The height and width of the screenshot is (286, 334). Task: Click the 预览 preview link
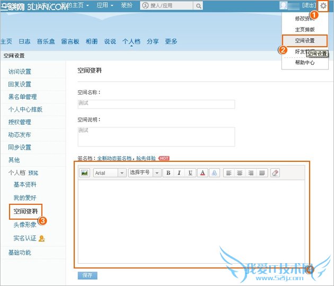(33, 173)
